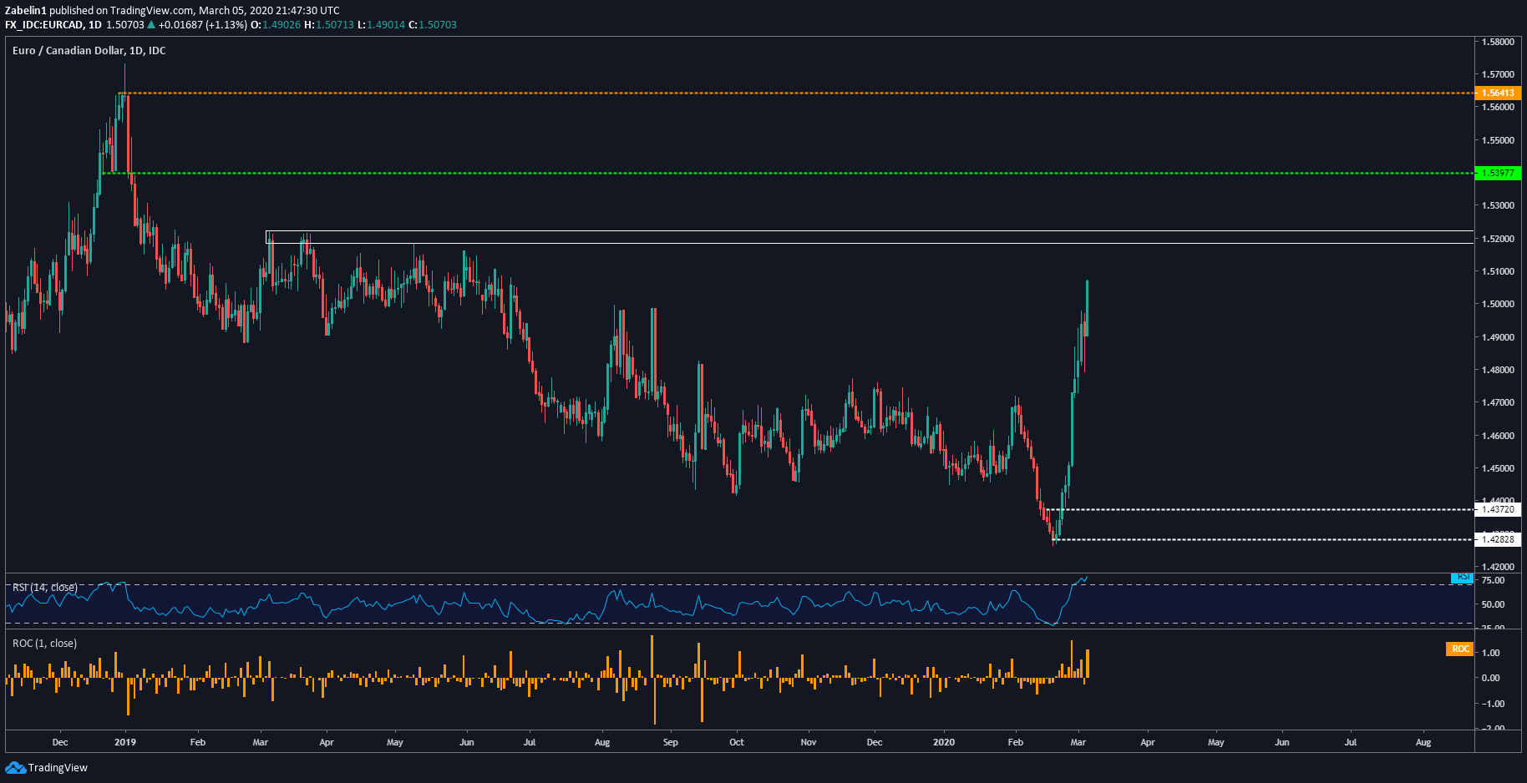The image size is (1527, 783).
Task: Click the 1.00 ROC scale label
Action: tap(1490, 653)
